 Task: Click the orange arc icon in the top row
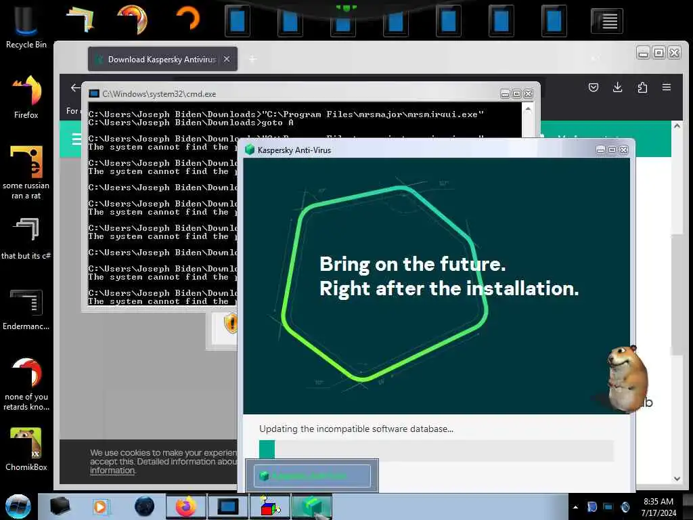click(x=188, y=20)
